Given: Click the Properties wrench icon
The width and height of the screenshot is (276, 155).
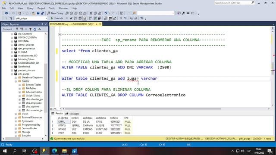Looking at the screenshot, I should [183, 13].
